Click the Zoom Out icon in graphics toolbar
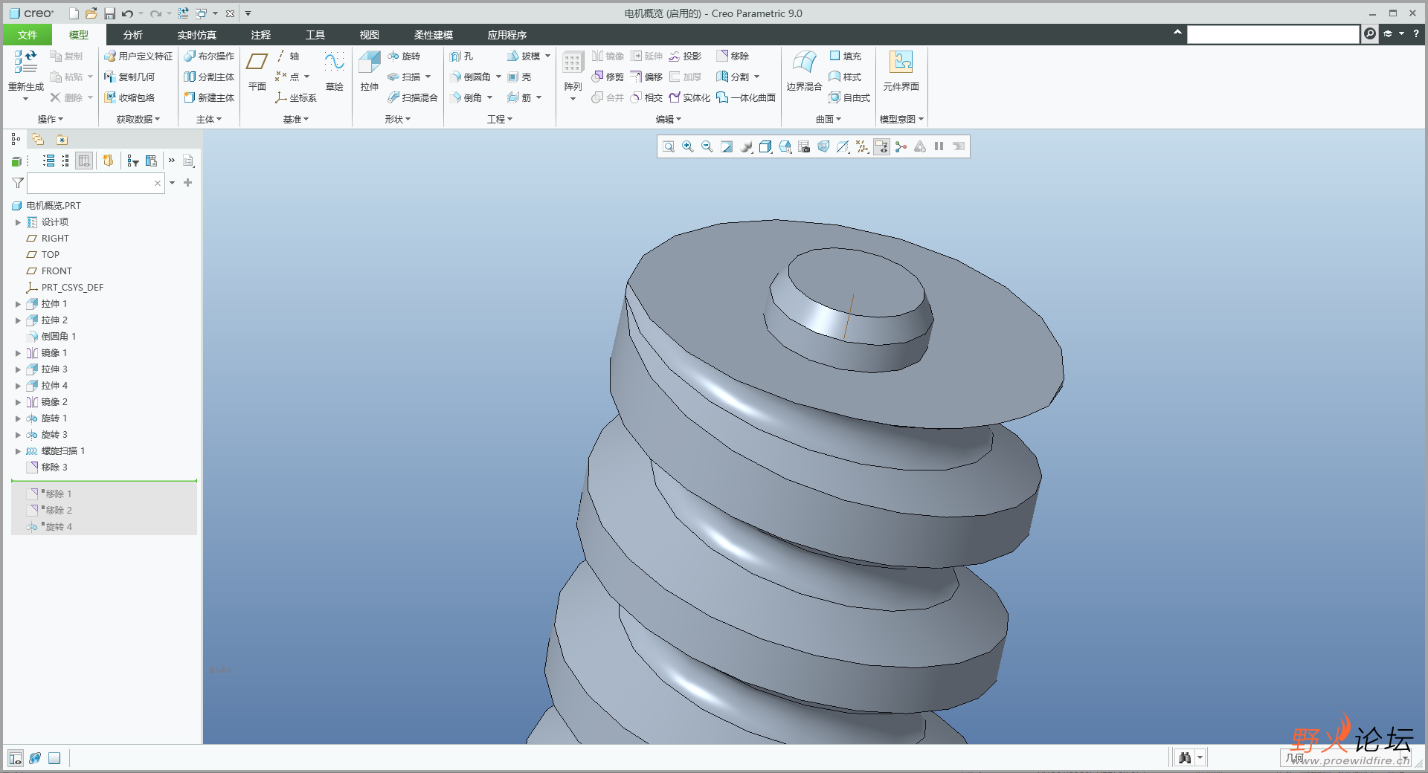This screenshot has width=1428, height=773. [x=707, y=146]
